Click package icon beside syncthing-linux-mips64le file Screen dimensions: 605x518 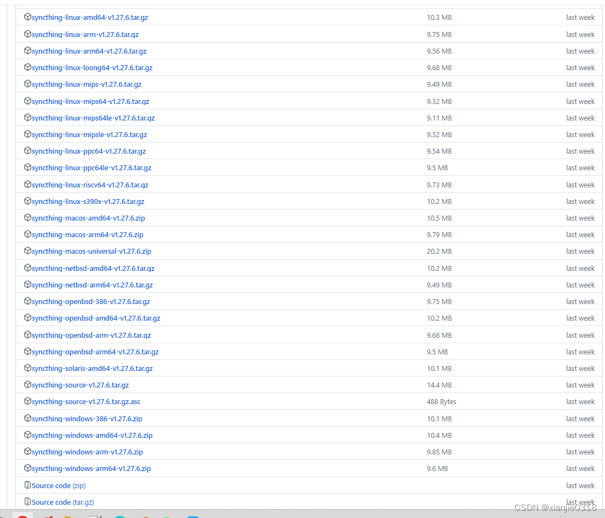coord(28,117)
